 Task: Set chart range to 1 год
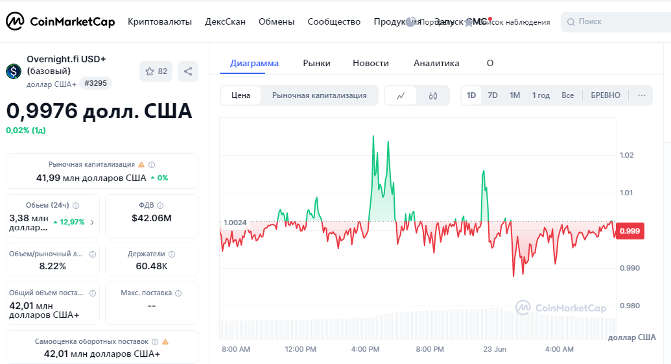(x=541, y=95)
